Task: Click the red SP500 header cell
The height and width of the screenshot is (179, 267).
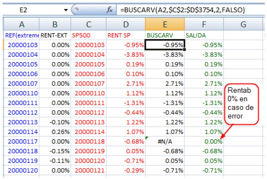Action: tap(89, 35)
